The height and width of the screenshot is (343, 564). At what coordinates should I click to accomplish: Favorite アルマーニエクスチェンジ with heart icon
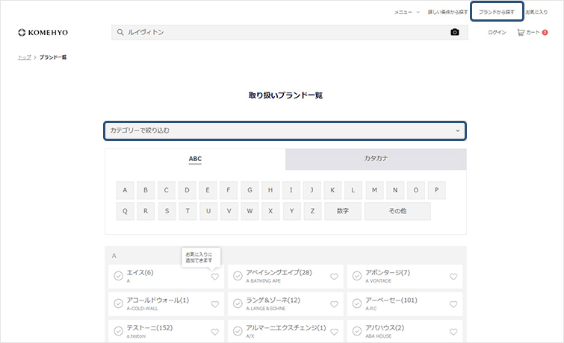(334, 332)
